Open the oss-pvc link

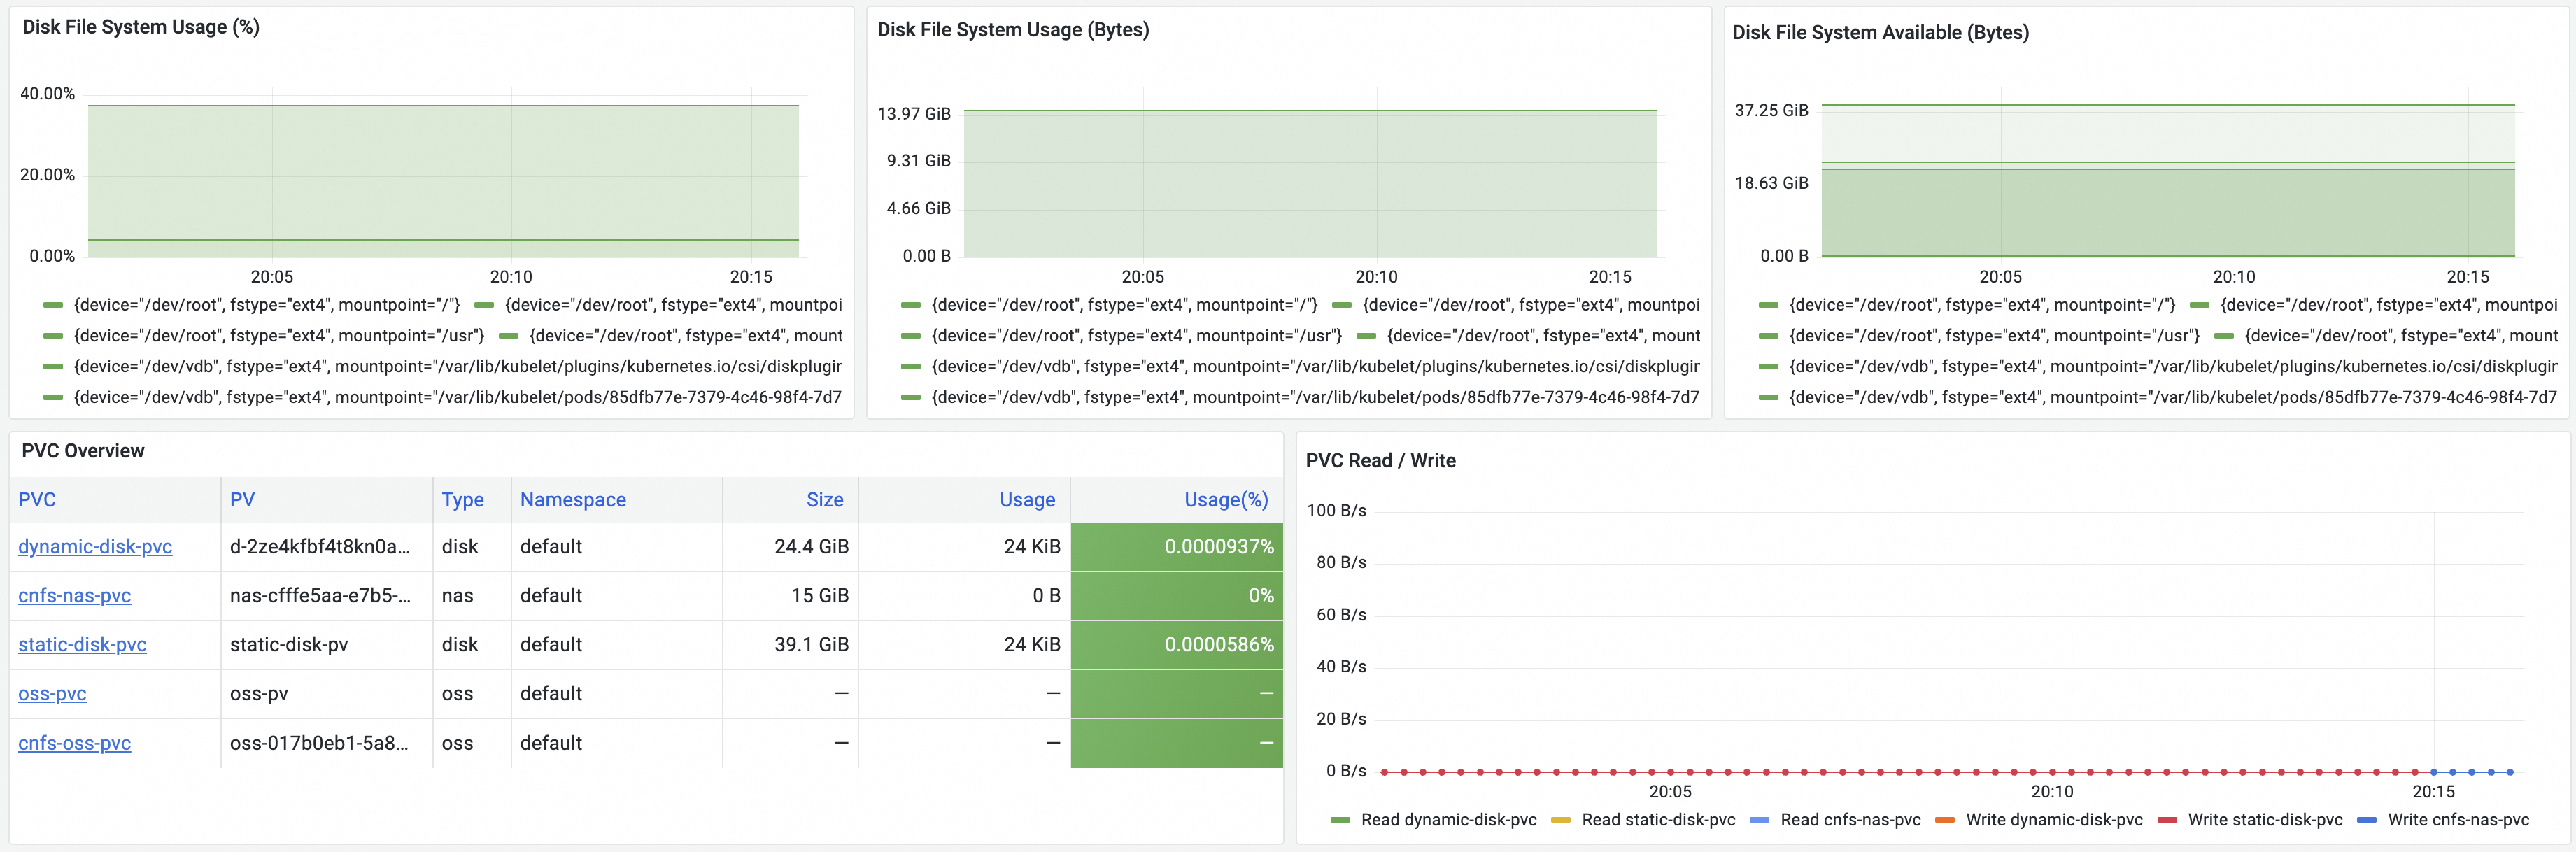pyautogui.click(x=52, y=694)
